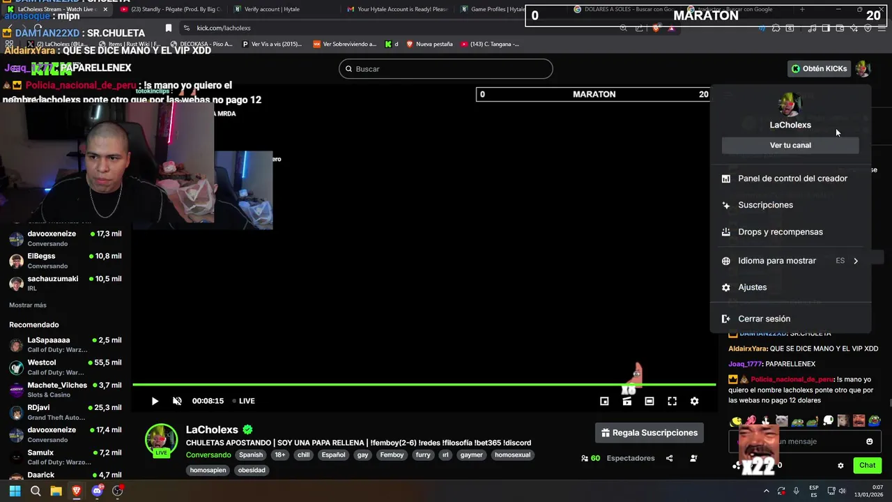Toggle fullscreen for the video player
The image size is (892, 502).
672,401
